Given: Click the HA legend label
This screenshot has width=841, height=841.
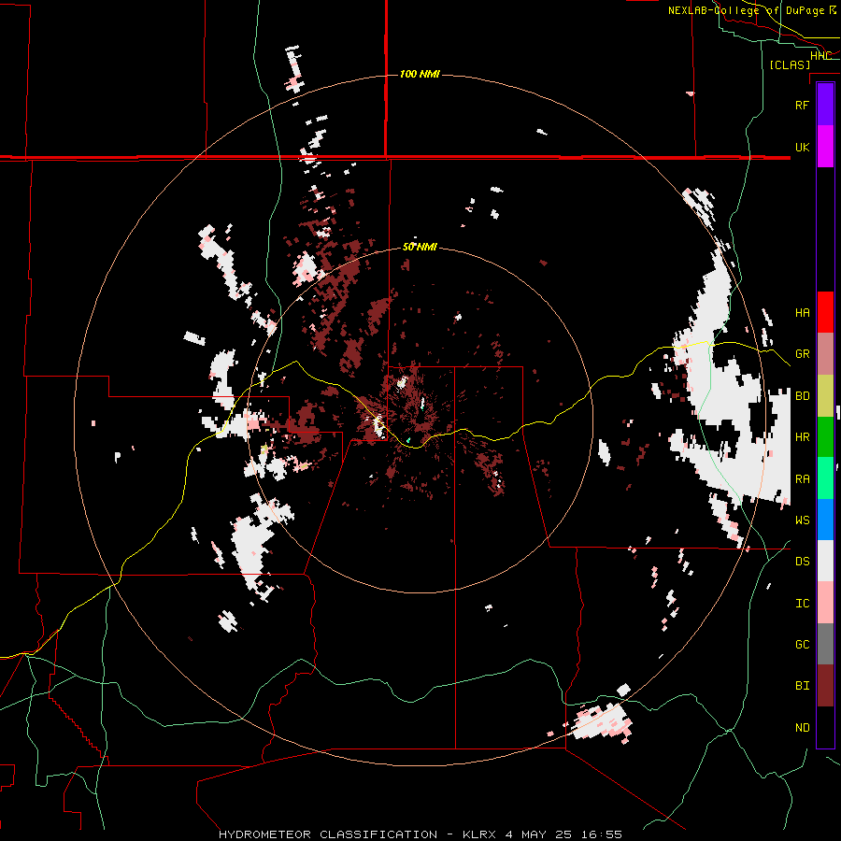Looking at the screenshot, I should (803, 312).
